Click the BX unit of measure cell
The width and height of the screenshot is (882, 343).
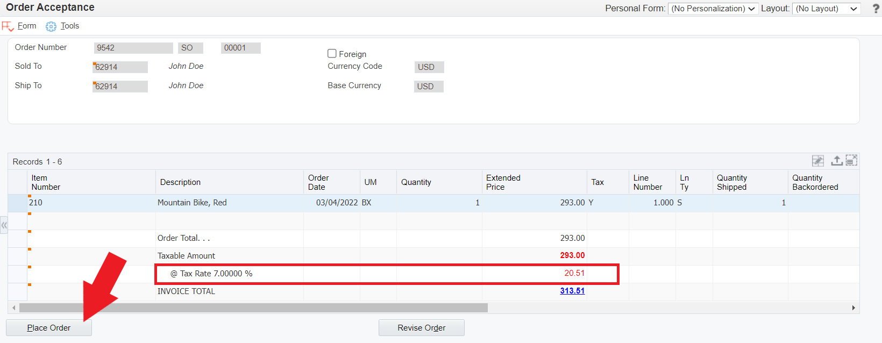click(x=378, y=203)
